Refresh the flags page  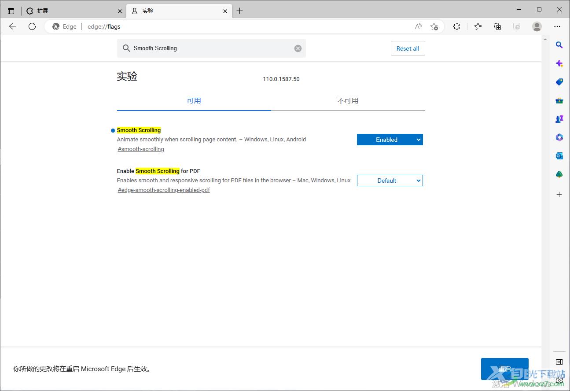point(32,26)
